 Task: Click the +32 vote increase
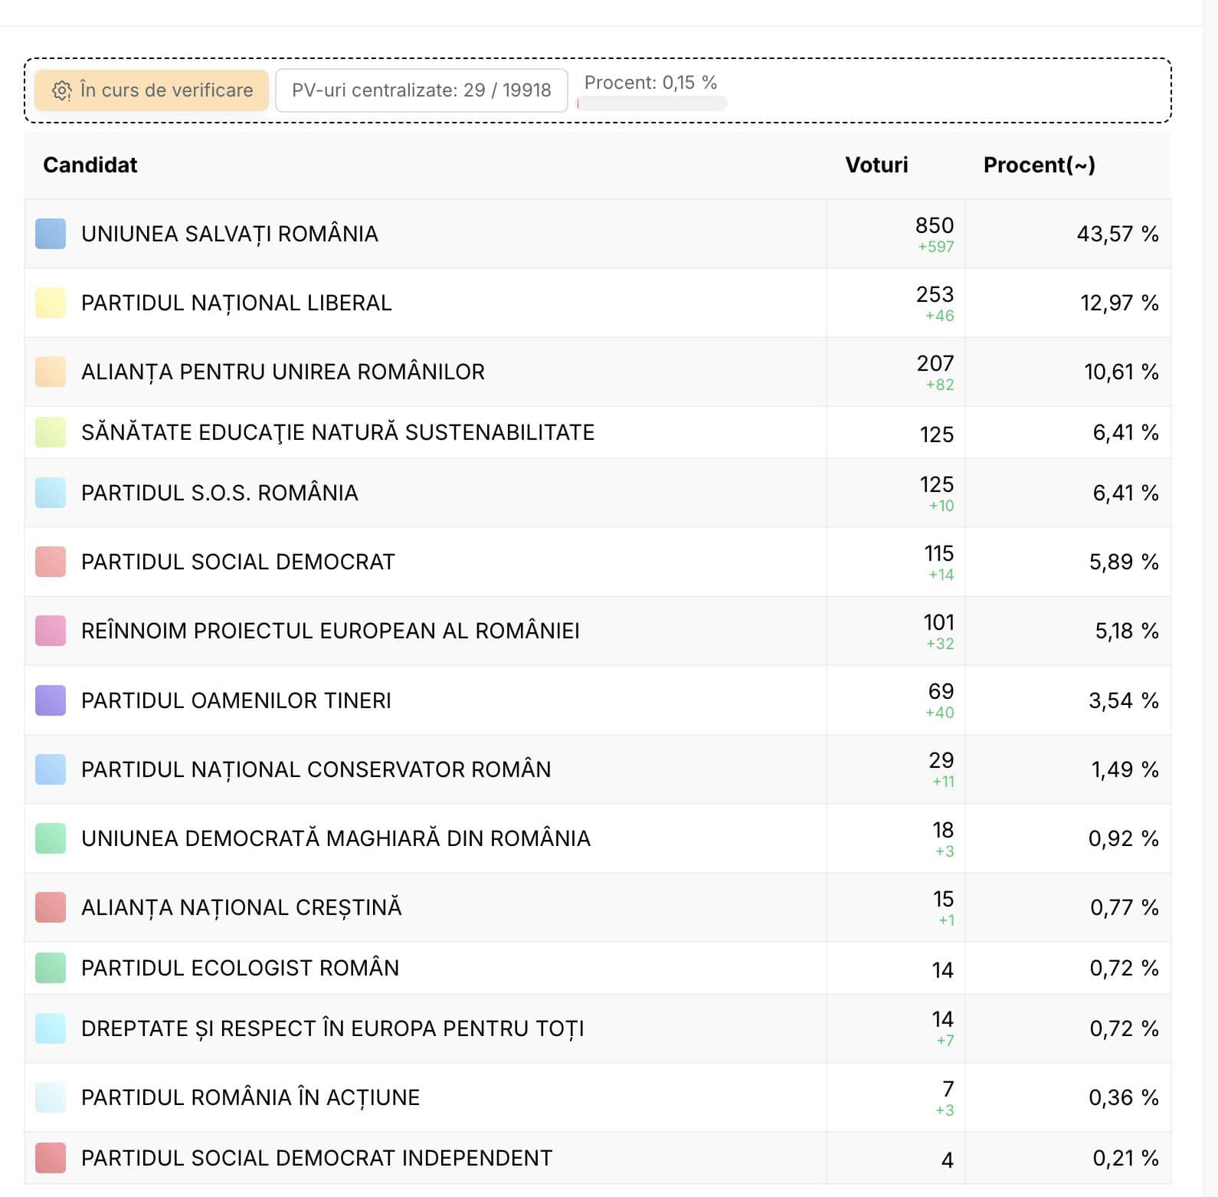pyautogui.click(x=940, y=644)
